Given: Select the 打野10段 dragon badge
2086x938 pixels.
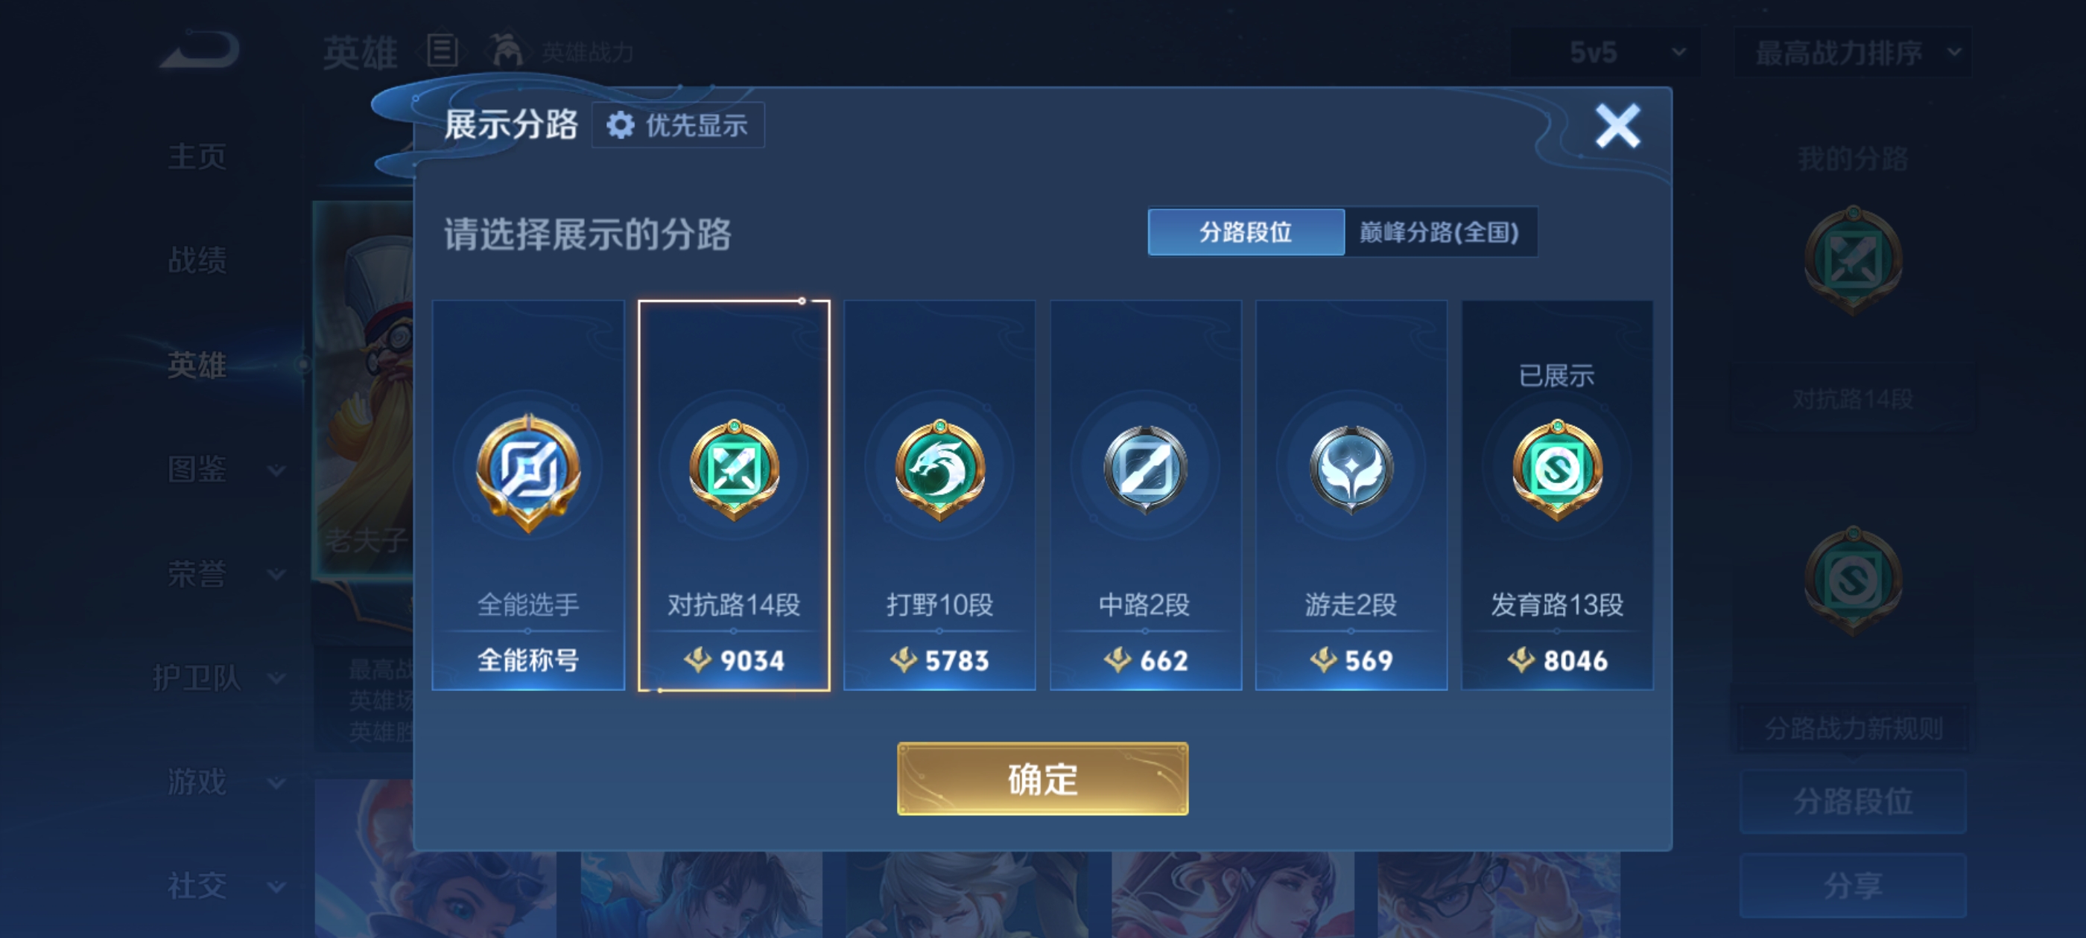Looking at the screenshot, I should 939,470.
